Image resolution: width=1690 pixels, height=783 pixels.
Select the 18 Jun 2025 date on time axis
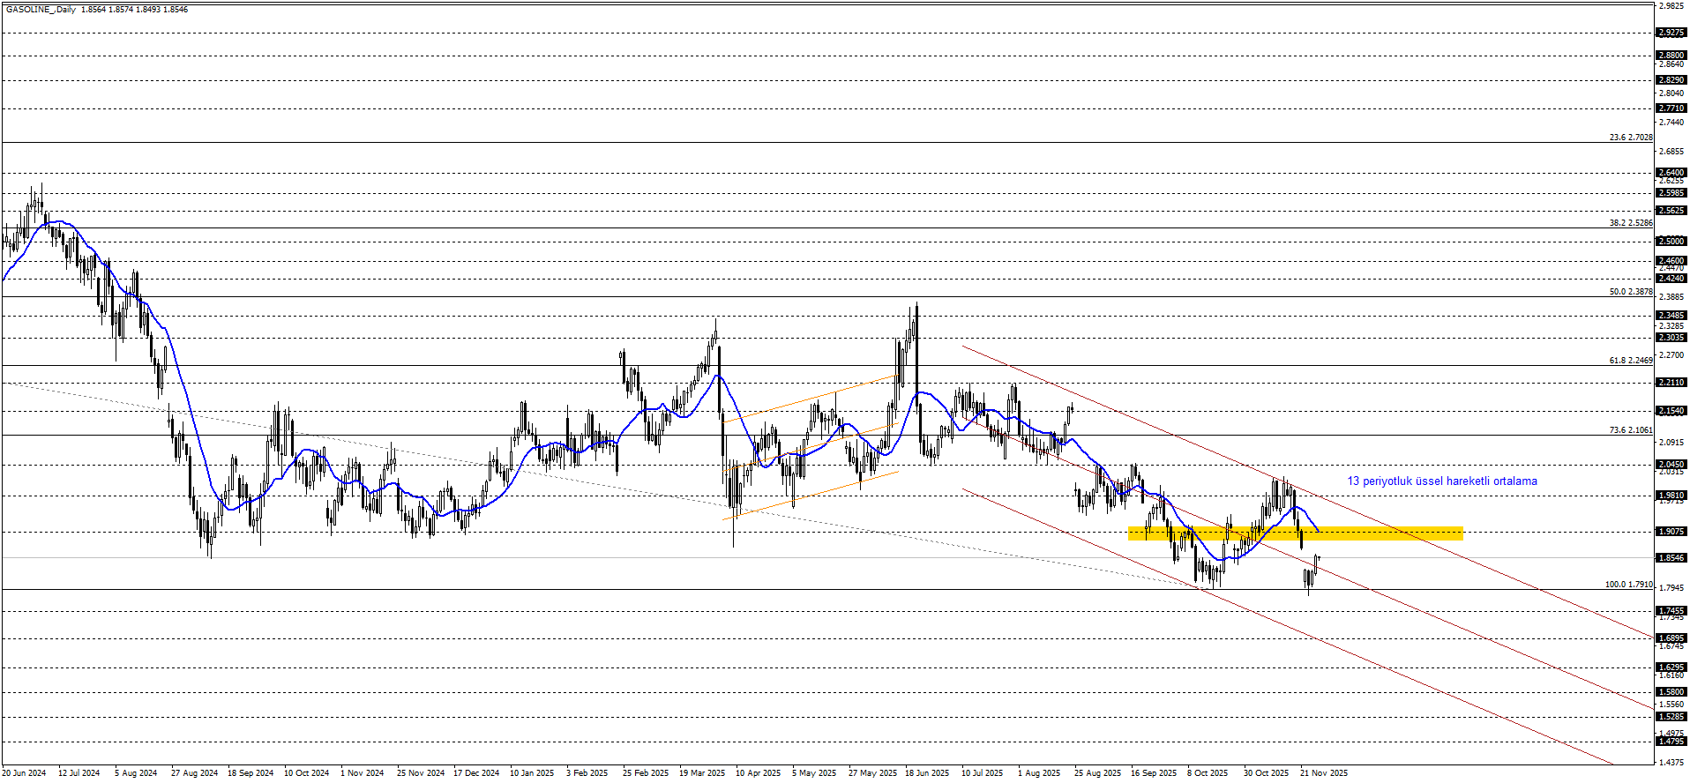click(926, 773)
